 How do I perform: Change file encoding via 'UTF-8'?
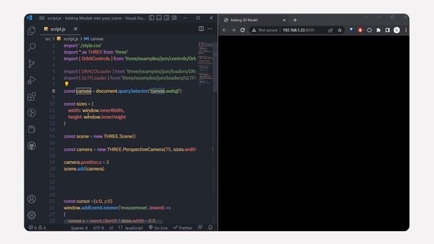[x=98, y=228]
